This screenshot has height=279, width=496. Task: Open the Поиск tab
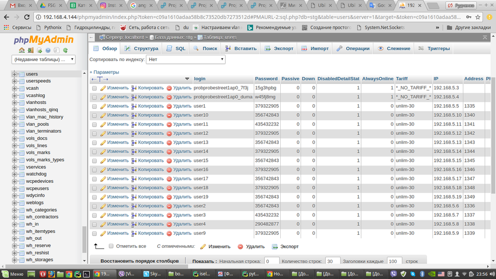[205, 49]
